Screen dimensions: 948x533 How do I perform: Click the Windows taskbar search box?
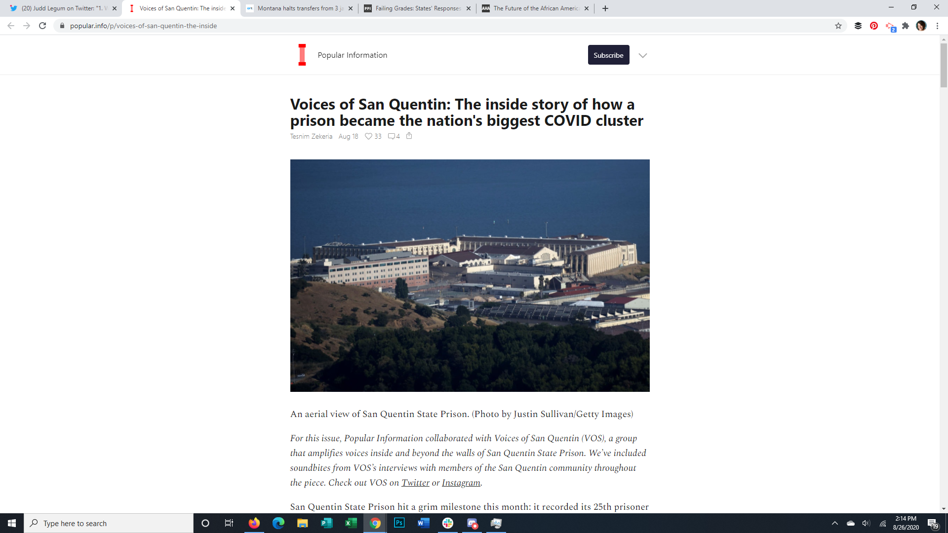tap(109, 523)
